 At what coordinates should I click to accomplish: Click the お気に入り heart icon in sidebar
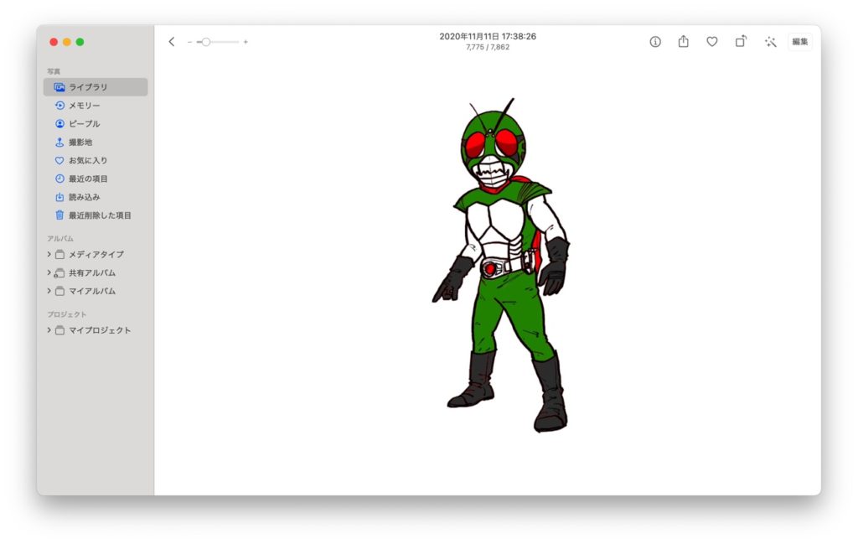59,160
